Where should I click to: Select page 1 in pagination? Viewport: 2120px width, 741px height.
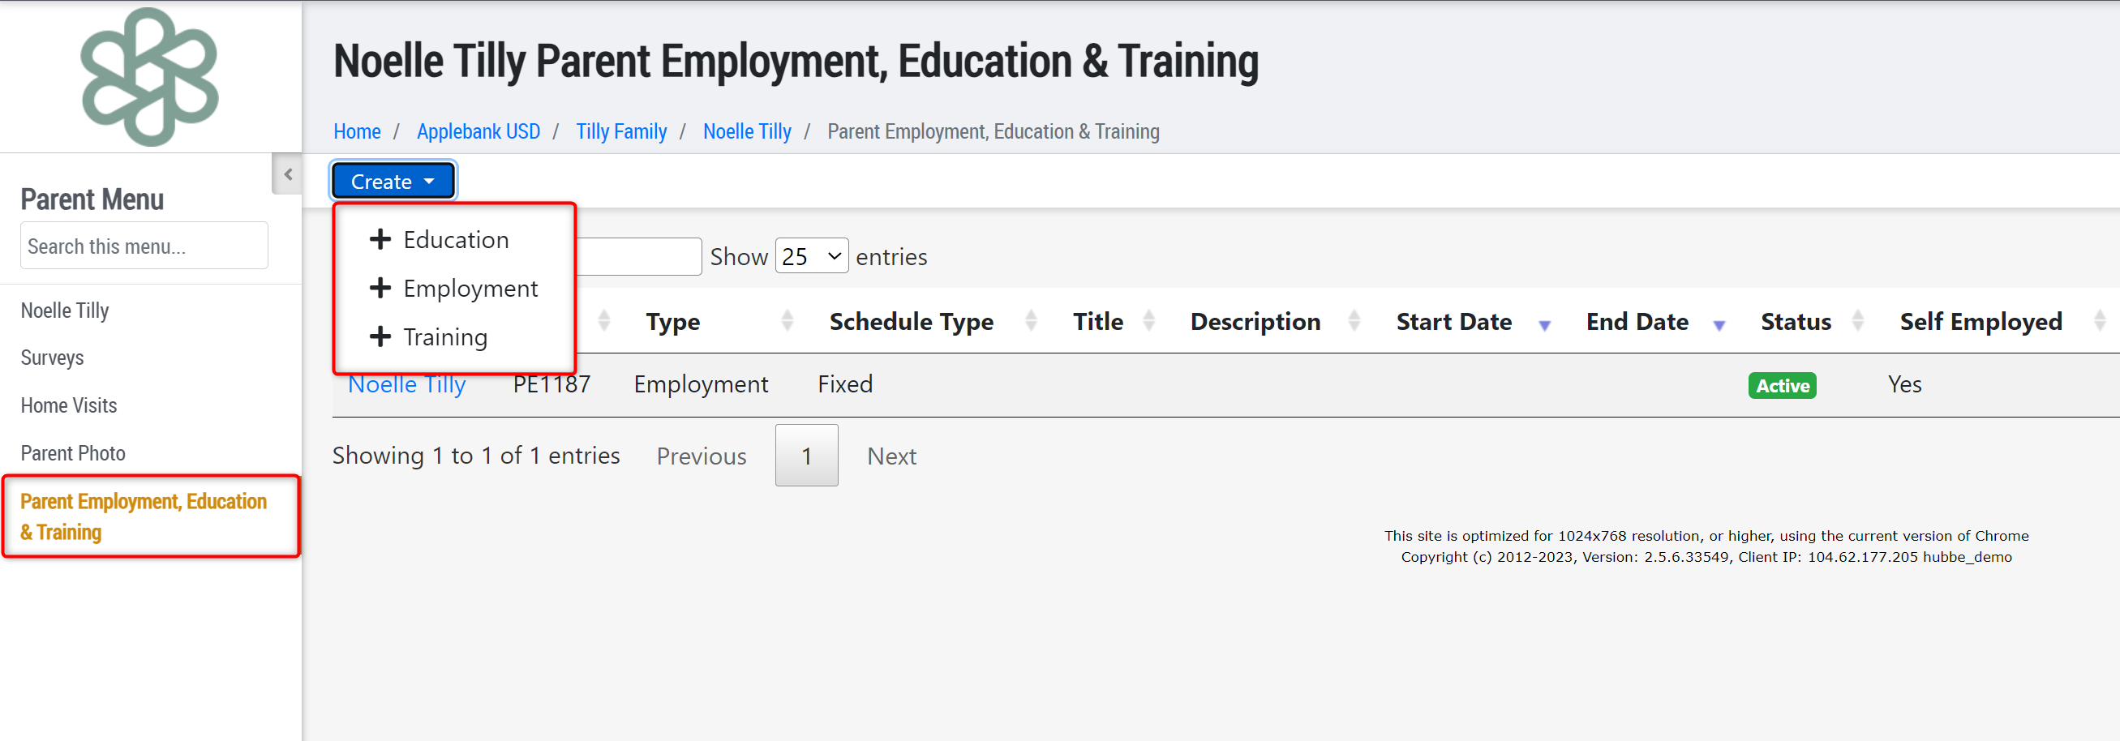[x=806, y=455]
